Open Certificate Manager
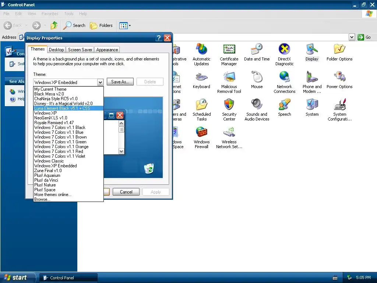This screenshot has height=283, width=377. click(229, 55)
